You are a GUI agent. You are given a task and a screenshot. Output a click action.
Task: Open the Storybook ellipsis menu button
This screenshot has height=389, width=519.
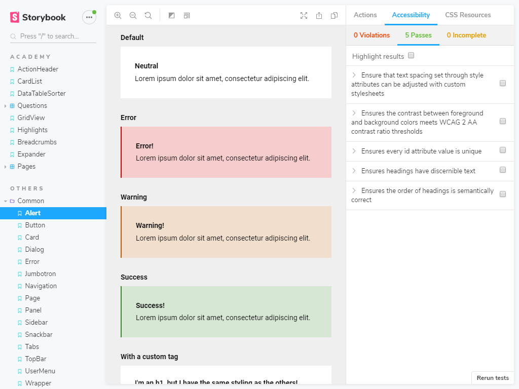89,17
